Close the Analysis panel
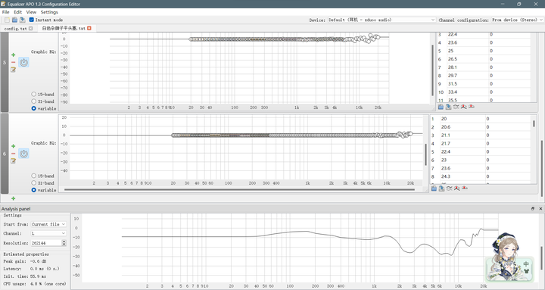The width and height of the screenshot is (545, 290). (x=540, y=209)
